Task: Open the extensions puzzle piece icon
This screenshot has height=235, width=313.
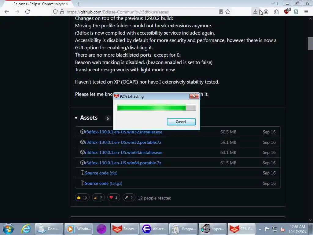Action: (x=276, y=12)
